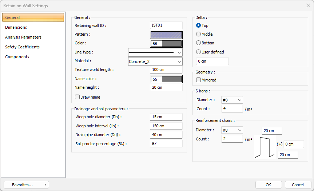Click the Cancel button
Viewport: 314px width, 191px height.
pos(298,185)
